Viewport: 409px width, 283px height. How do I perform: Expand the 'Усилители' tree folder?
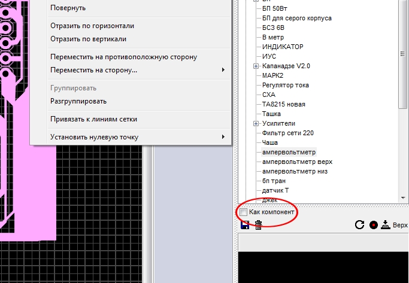(256, 123)
